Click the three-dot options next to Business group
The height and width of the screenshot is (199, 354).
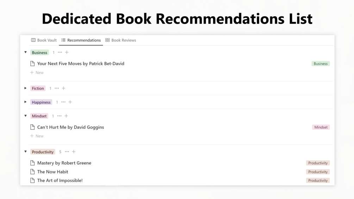[x=60, y=52]
